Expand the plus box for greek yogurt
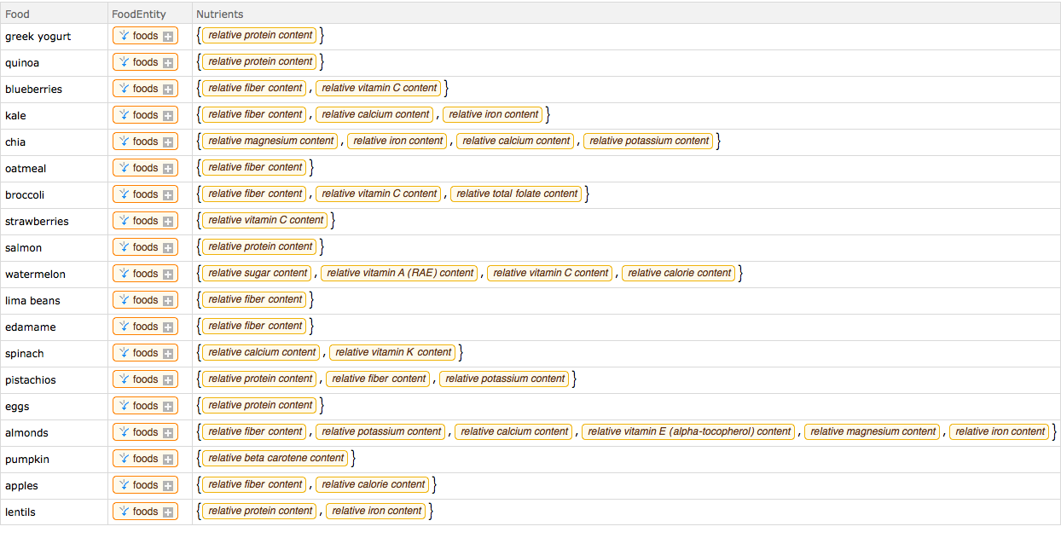The height and width of the screenshot is (538, 1061). point(168,36)
